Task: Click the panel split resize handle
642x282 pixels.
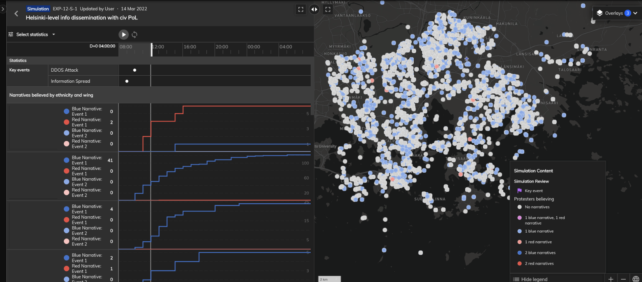Action: (314, 10)
